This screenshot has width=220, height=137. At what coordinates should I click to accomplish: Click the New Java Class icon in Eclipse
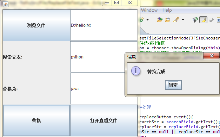[141, 20]
